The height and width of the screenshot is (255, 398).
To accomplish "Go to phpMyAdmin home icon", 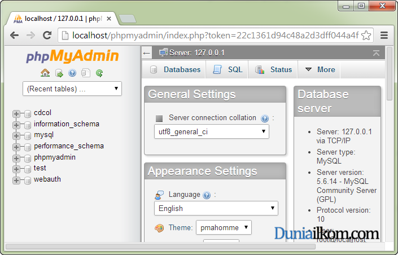I will (45, 73).
